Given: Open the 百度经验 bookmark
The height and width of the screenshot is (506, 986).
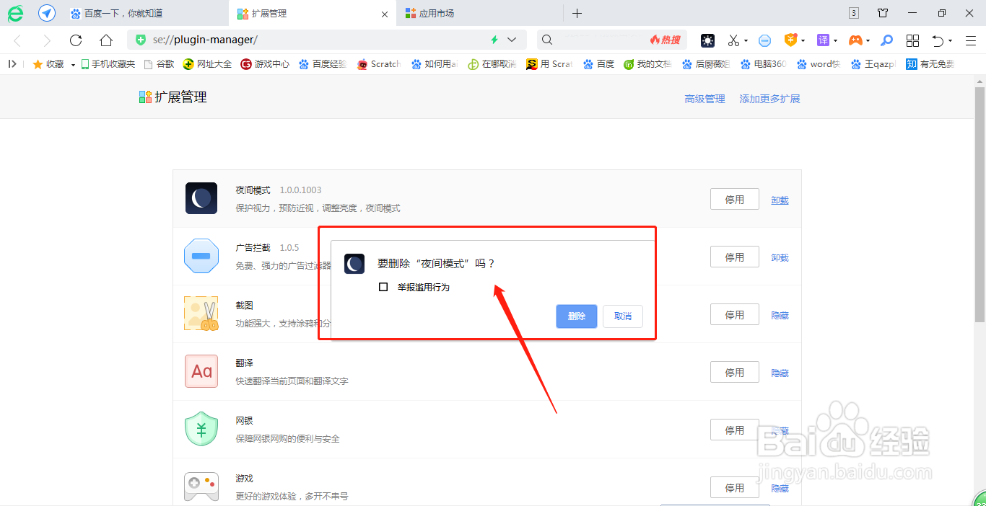Looking at the screenshot, I should 323,64.
